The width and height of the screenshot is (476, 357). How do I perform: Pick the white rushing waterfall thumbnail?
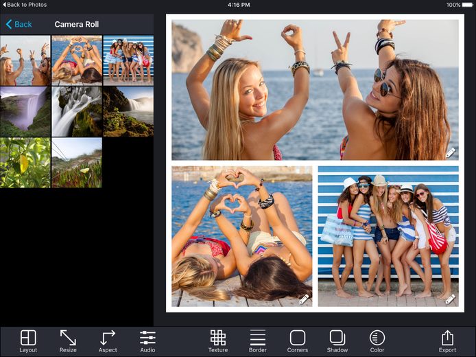coord(77,111)
